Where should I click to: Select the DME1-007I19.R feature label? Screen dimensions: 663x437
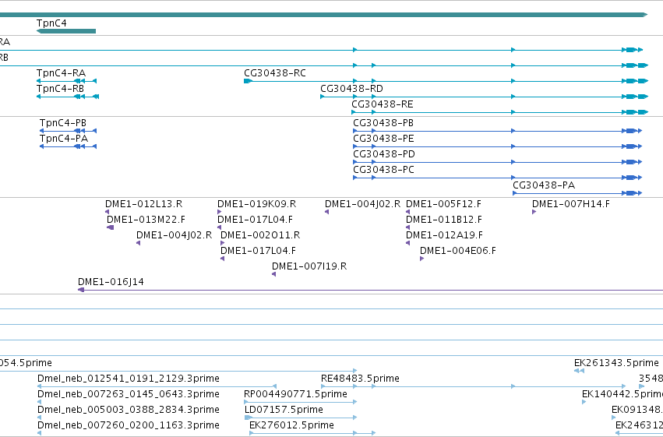point(309,266)
